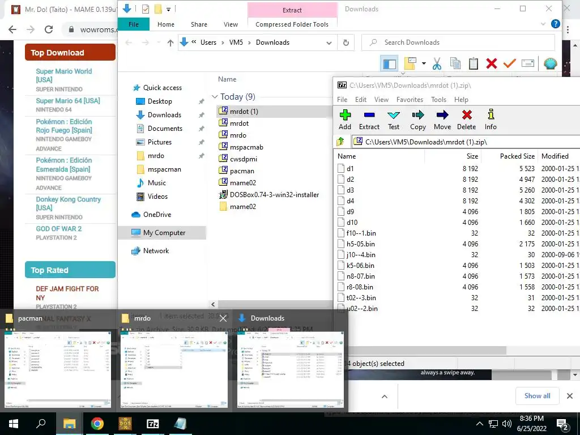This screenshot has width=580, height=435.
Task: Click the scissors Cut icon in Explorer toolbar
Action: coord(437,63)
